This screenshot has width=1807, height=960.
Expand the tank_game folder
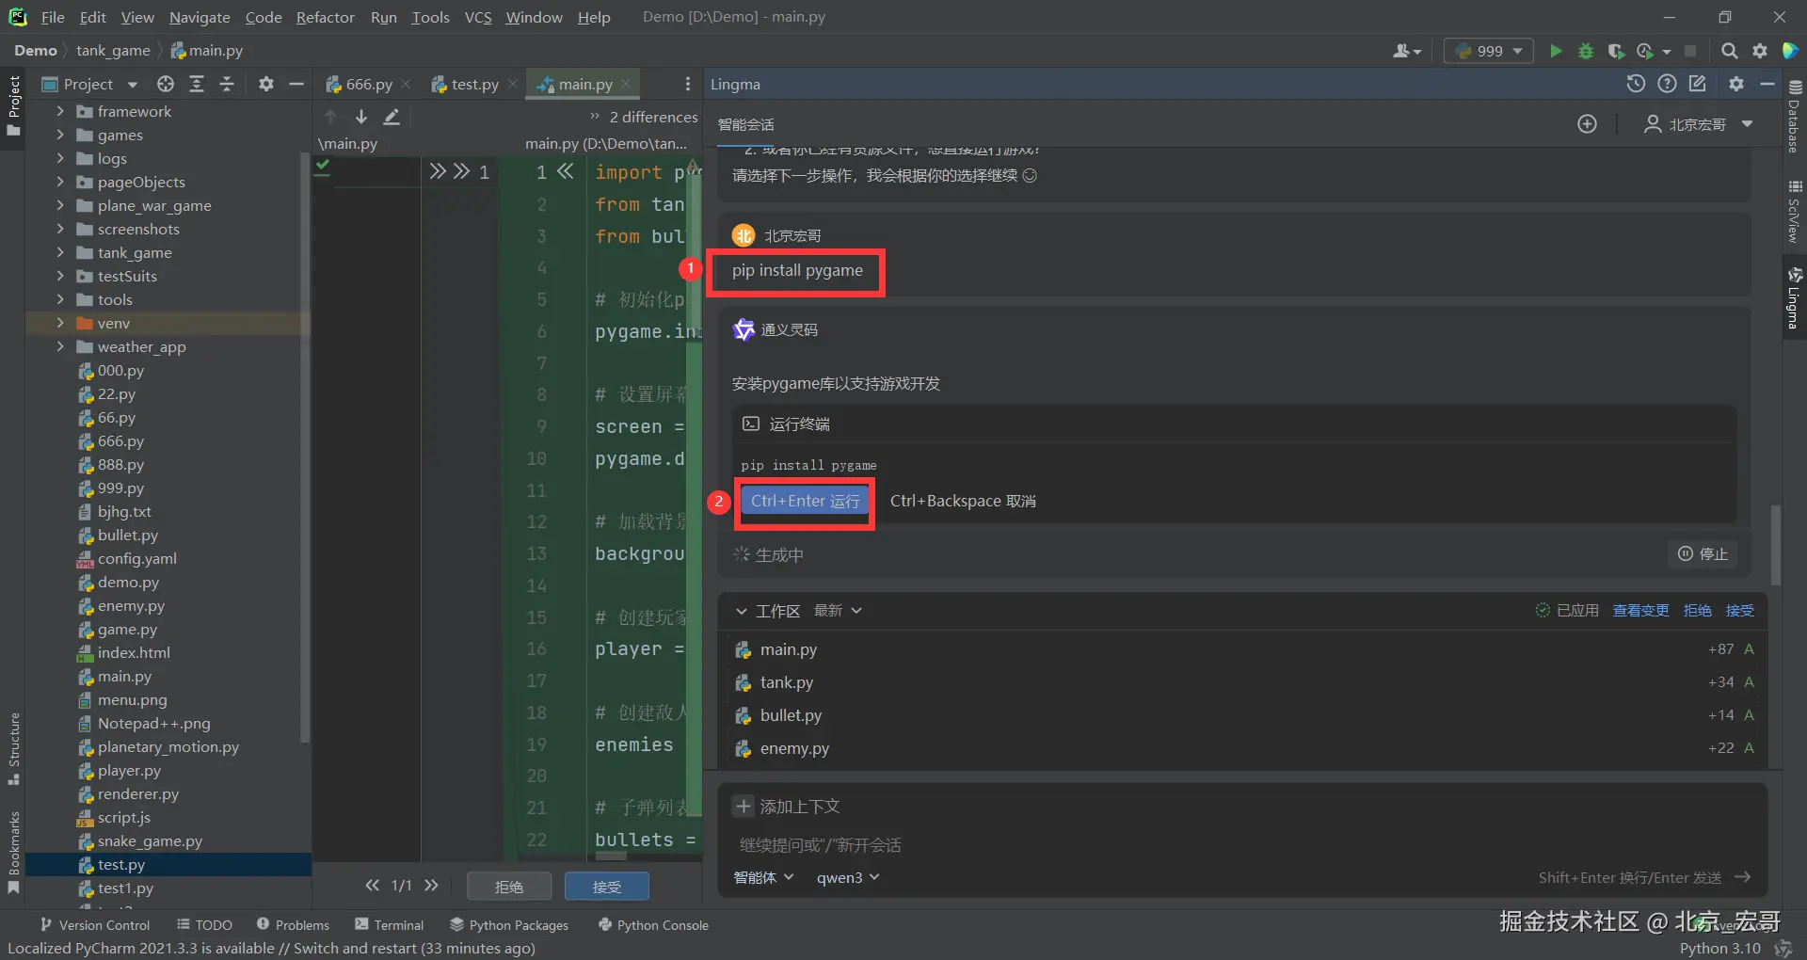(60, 252)
